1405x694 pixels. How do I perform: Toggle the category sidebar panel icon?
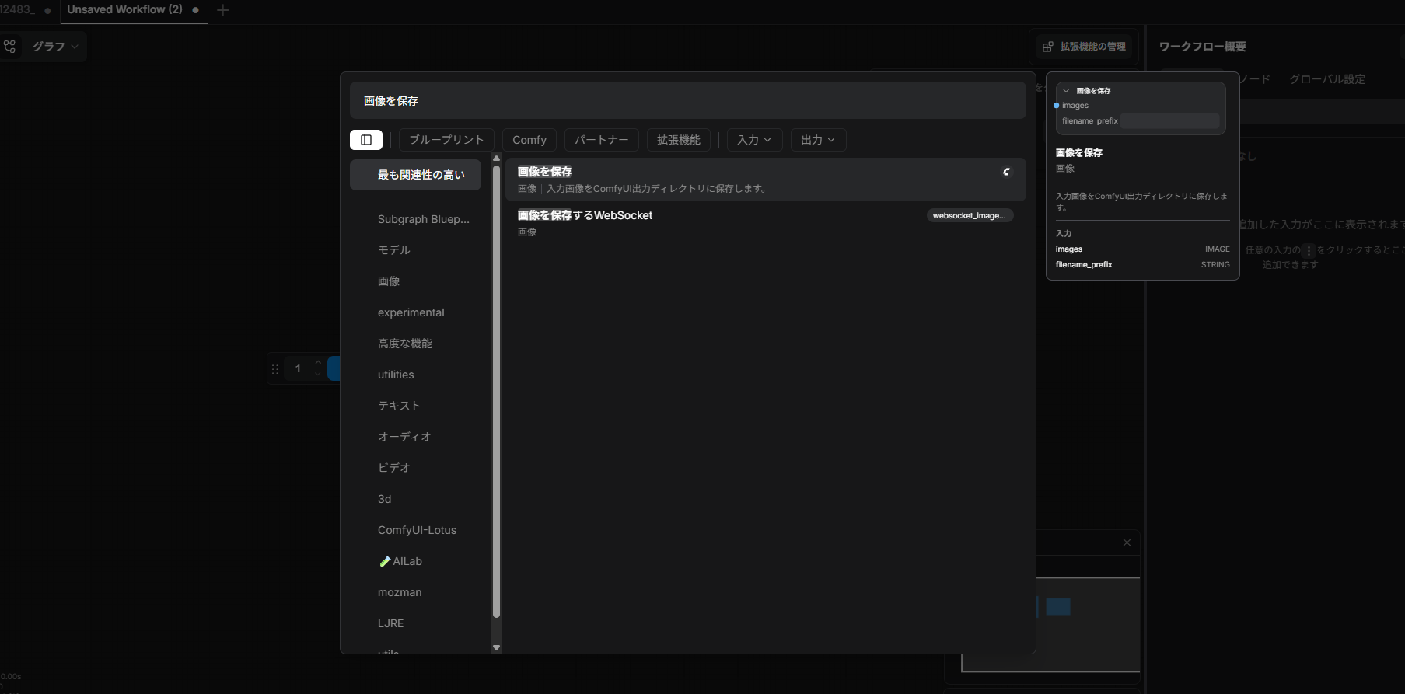point(366,140)
